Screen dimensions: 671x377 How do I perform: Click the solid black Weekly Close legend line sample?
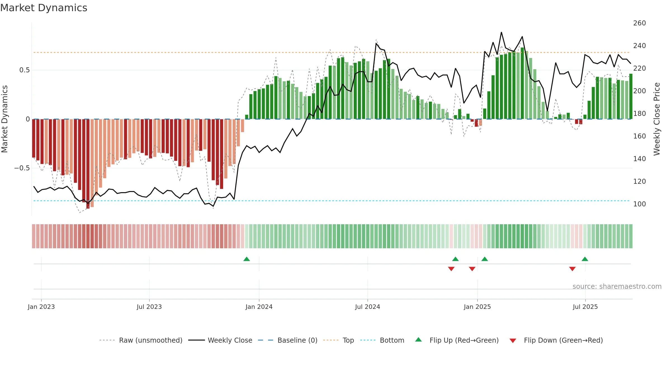[x=197, y=340]
